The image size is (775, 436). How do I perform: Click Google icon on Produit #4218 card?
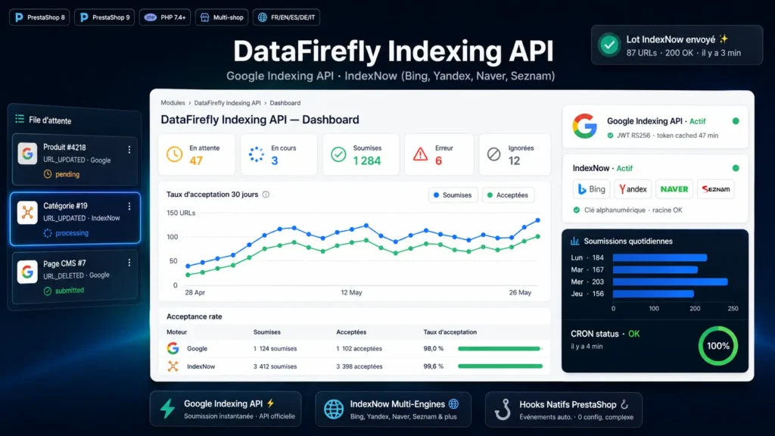click(27, 154)
